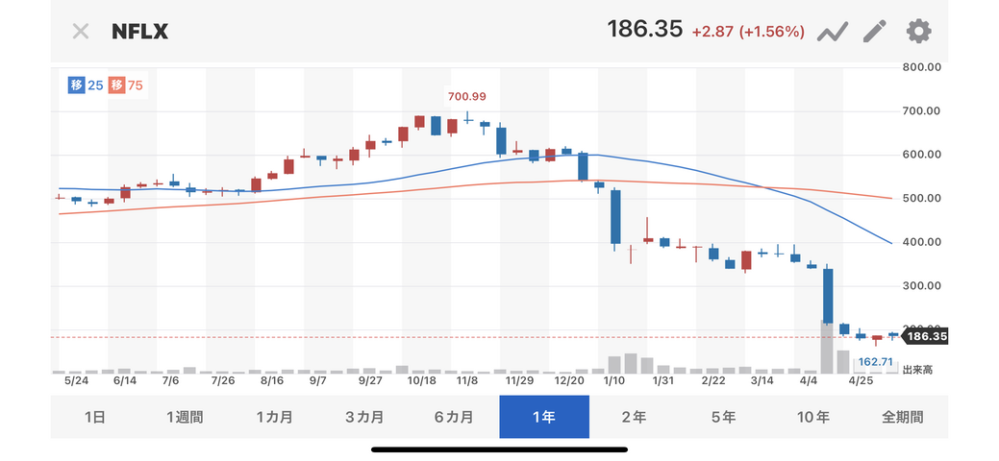
Task: Select the 2年 time range
Action: tap(634, 417)
